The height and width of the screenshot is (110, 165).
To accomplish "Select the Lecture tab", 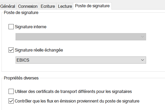I will click(65, 6).
